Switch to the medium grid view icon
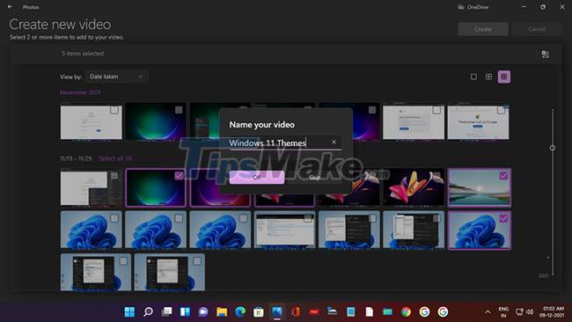 tap(488, 77)
